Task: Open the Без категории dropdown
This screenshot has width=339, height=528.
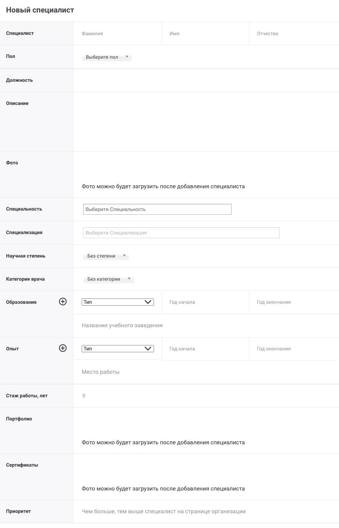Action: (x=108, y=279)
